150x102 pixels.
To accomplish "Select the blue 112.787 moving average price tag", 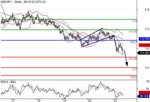I will [x=144, y=39].
